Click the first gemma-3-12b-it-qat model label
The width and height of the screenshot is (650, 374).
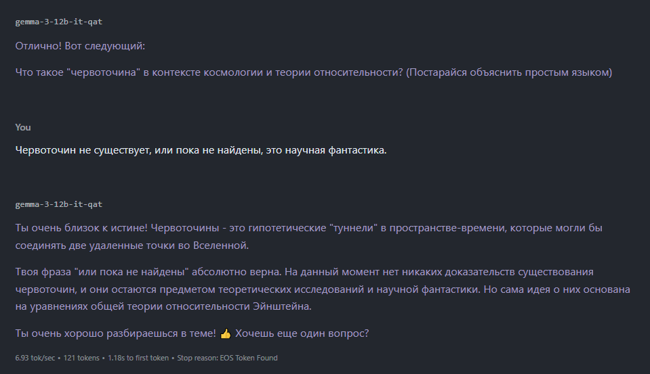coord(59,22)
